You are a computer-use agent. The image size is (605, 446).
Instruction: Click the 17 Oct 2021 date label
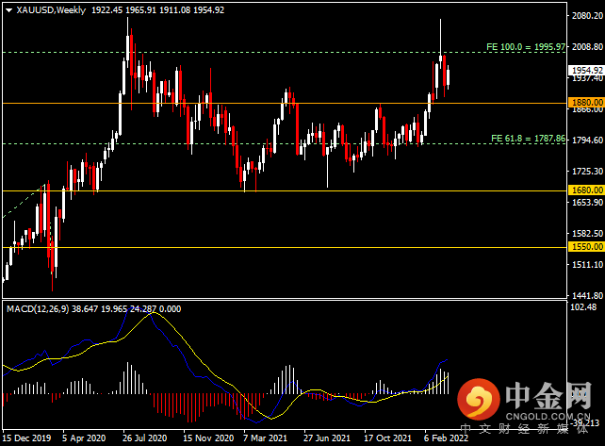(387, 438)
